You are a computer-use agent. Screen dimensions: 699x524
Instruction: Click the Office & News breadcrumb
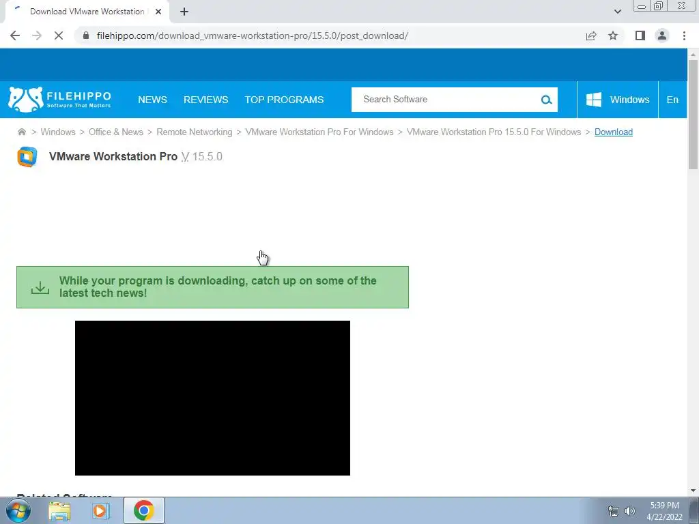[116, 132]
